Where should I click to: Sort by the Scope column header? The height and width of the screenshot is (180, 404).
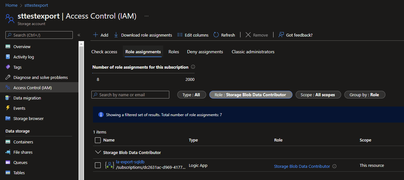[x=366, y=140]
